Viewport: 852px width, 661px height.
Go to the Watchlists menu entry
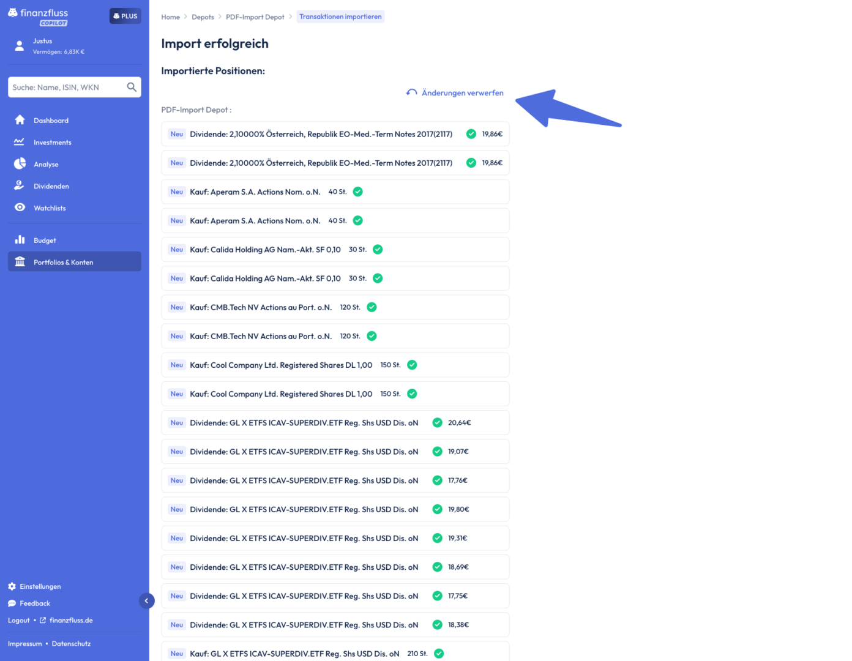(50, 209)
